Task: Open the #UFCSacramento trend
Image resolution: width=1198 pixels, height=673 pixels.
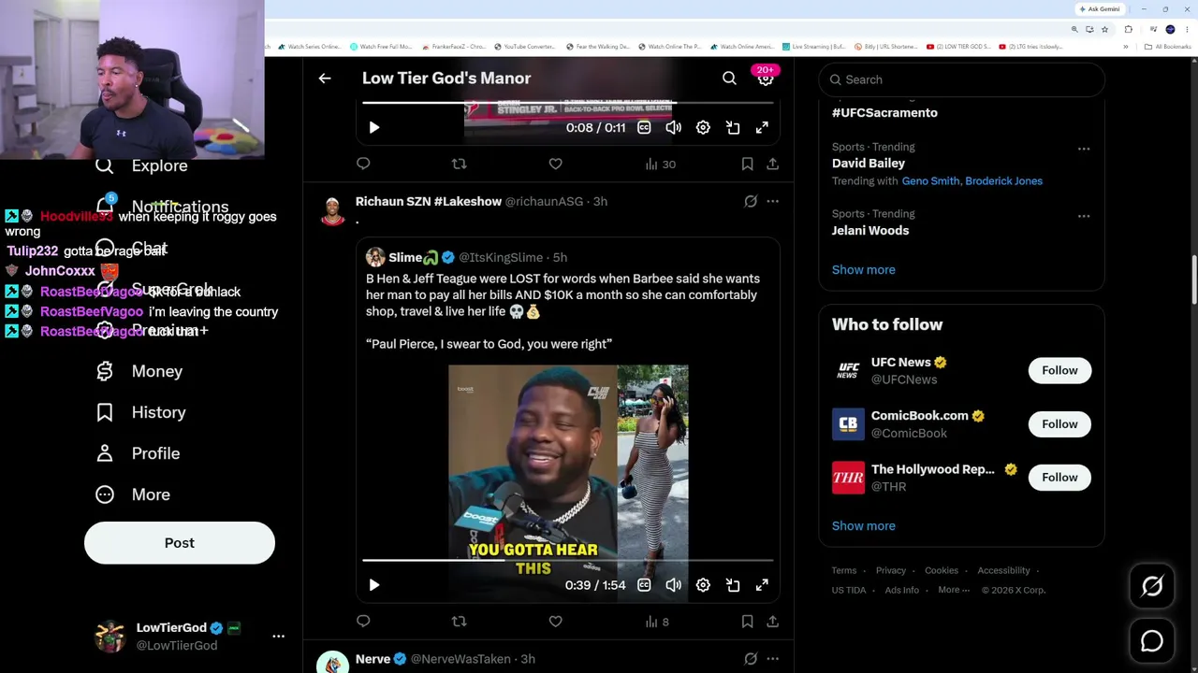Action: 884,112
